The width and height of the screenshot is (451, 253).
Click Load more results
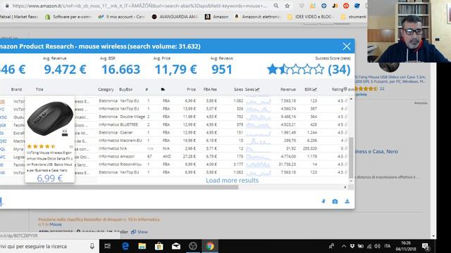tap(232, 180)
